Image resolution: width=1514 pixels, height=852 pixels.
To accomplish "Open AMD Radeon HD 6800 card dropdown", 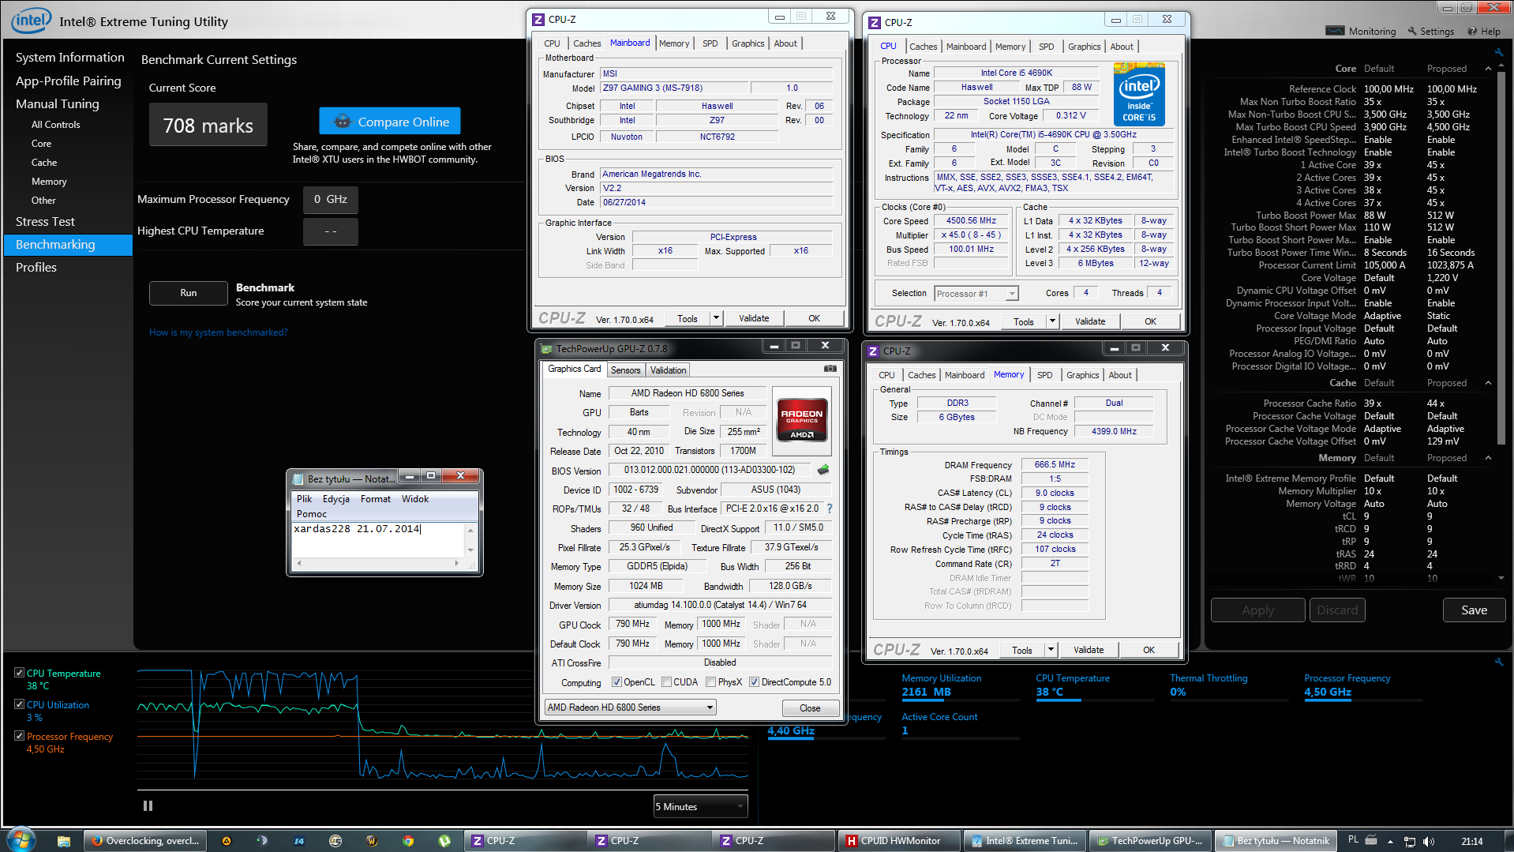I will [x=631, y=707].
